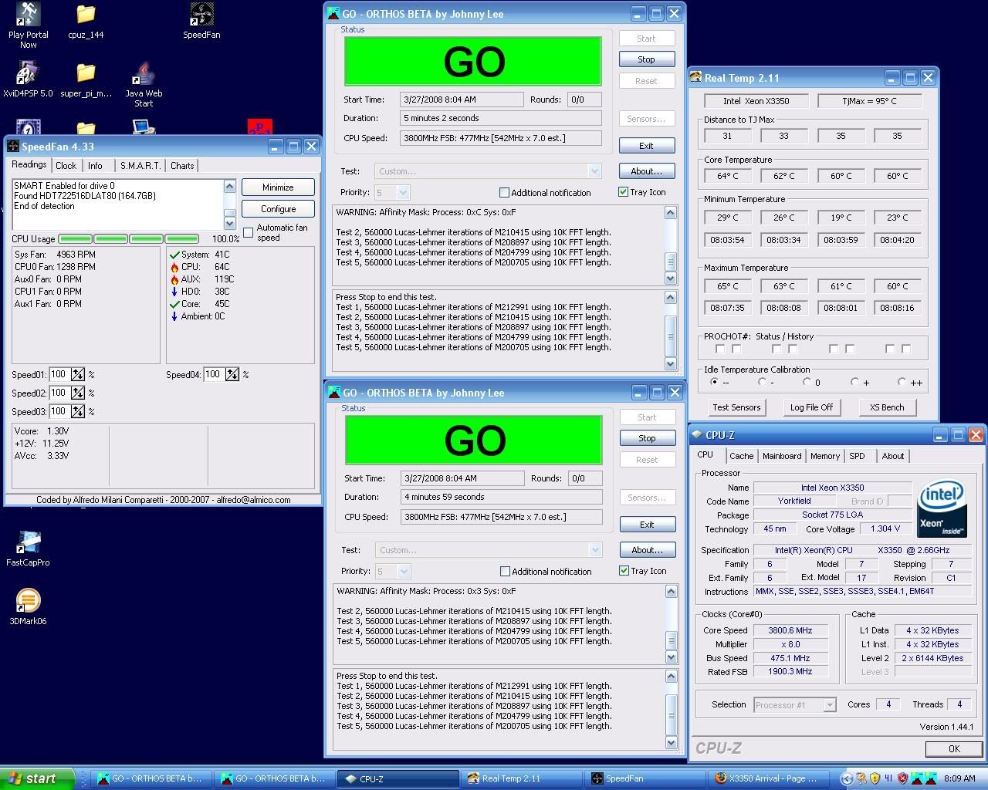
Task: Select the 3DMark06 desktop icon
Action: pyautogui.click(x=28, y=607)
